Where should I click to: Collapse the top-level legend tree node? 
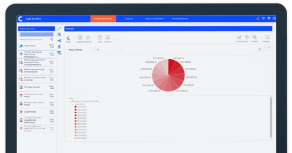[68, 98]
